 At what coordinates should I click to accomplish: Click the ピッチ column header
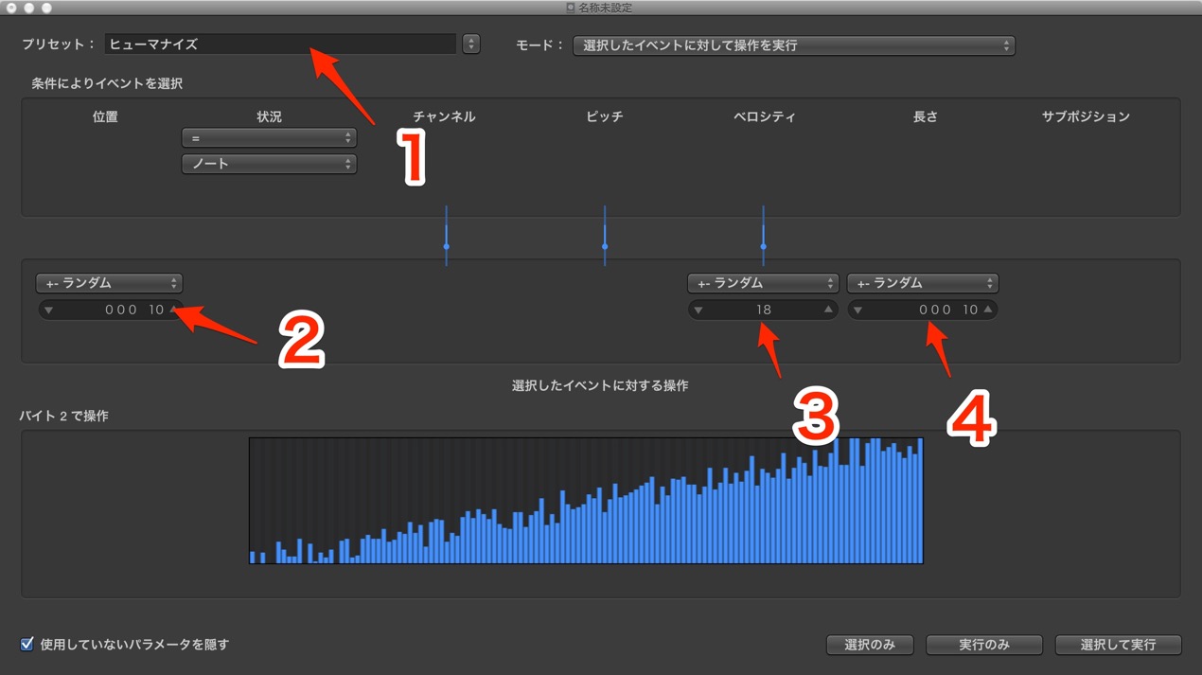coord(605,116)
